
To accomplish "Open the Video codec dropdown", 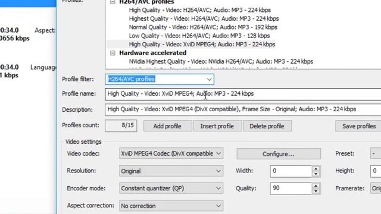I will coord(171,153).
